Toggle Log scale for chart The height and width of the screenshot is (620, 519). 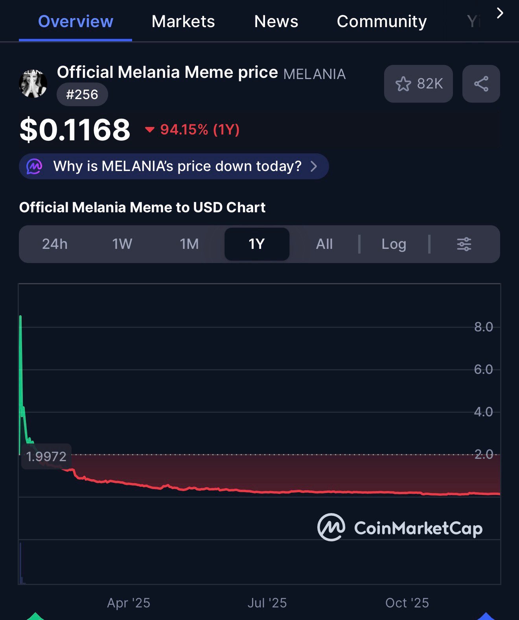394,244
